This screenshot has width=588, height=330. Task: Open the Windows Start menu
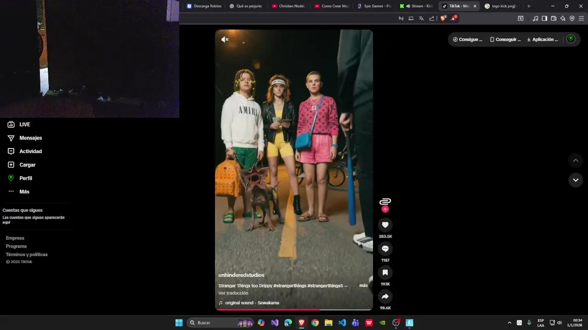point(179,323)
